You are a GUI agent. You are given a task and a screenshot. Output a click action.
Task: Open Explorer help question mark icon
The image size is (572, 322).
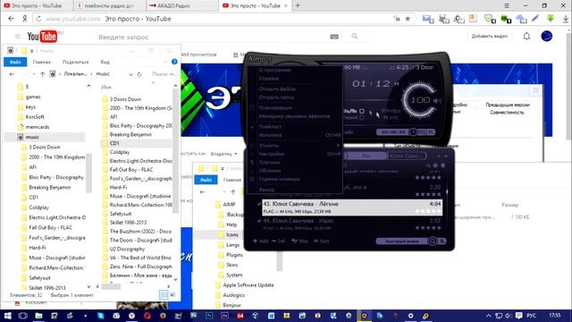pos(174,62)
